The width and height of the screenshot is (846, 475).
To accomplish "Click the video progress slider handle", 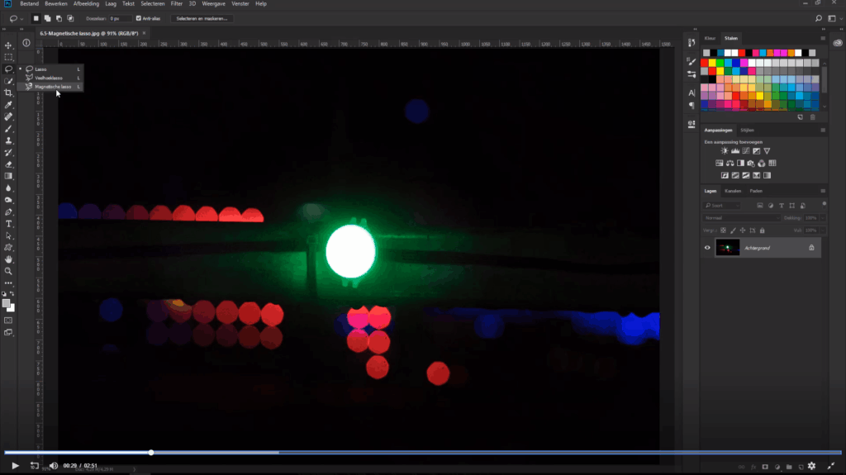I will [x=151, y=453].
